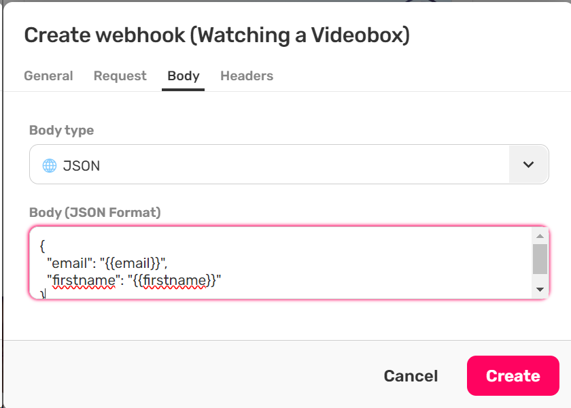
Task: Select the Body tab
Action: [x=184, y=76]
